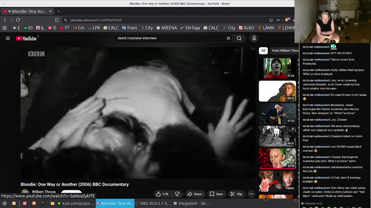Select the Blondie: One Way browser tab
This screenshot has width=371, height=208.
(x=28, y=11)
